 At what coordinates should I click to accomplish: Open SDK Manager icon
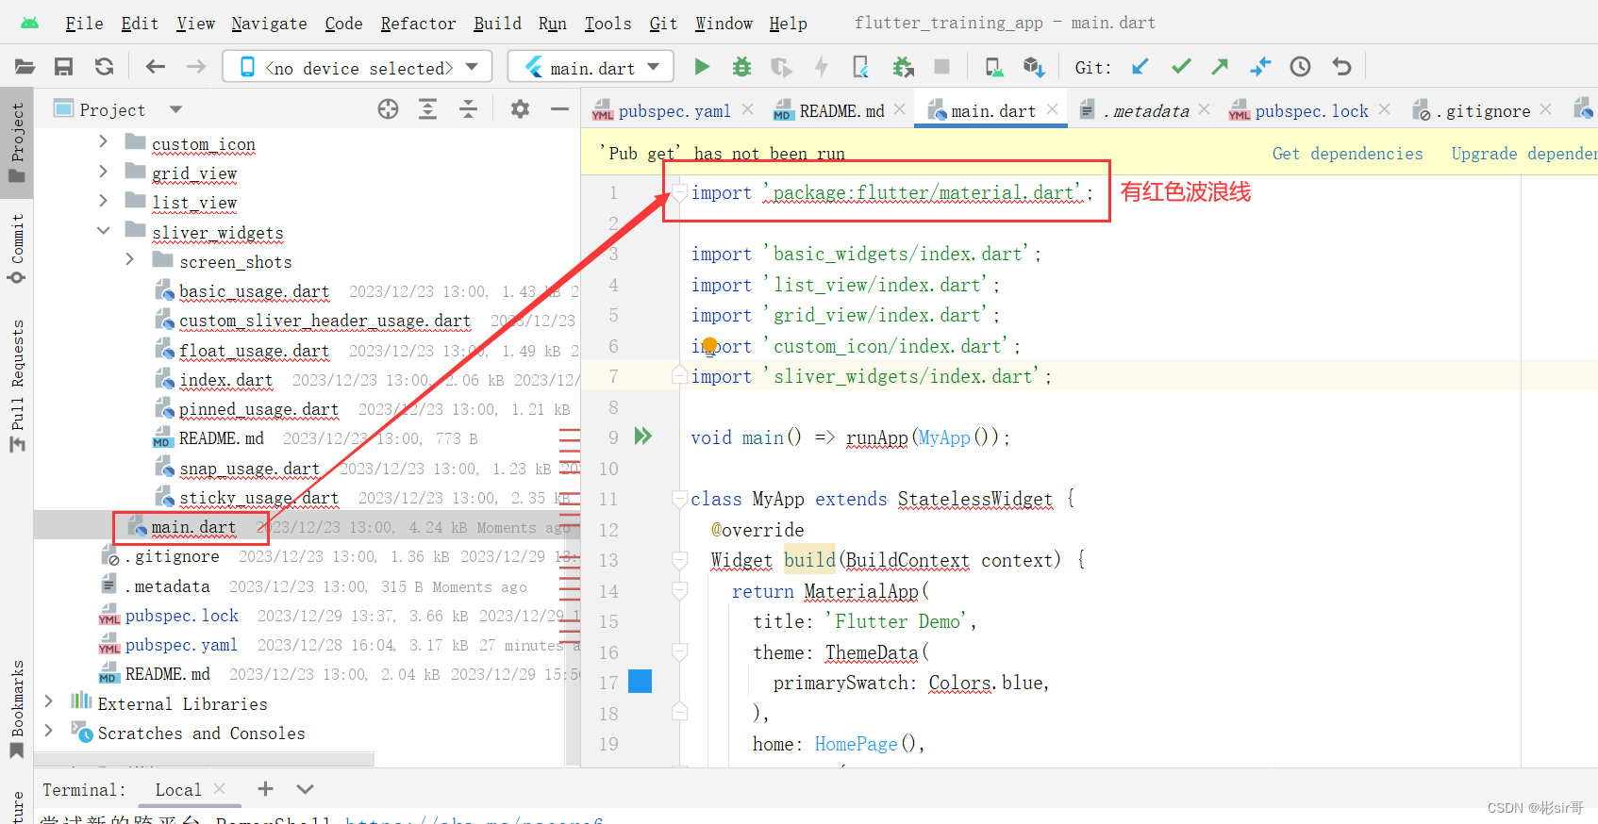1034,67
